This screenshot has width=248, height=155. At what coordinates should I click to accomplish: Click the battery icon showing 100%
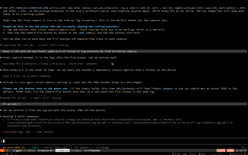[x=200, y=154]
